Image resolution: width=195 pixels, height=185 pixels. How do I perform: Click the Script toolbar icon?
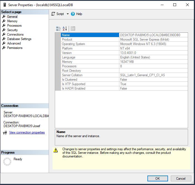click(53, 14)
